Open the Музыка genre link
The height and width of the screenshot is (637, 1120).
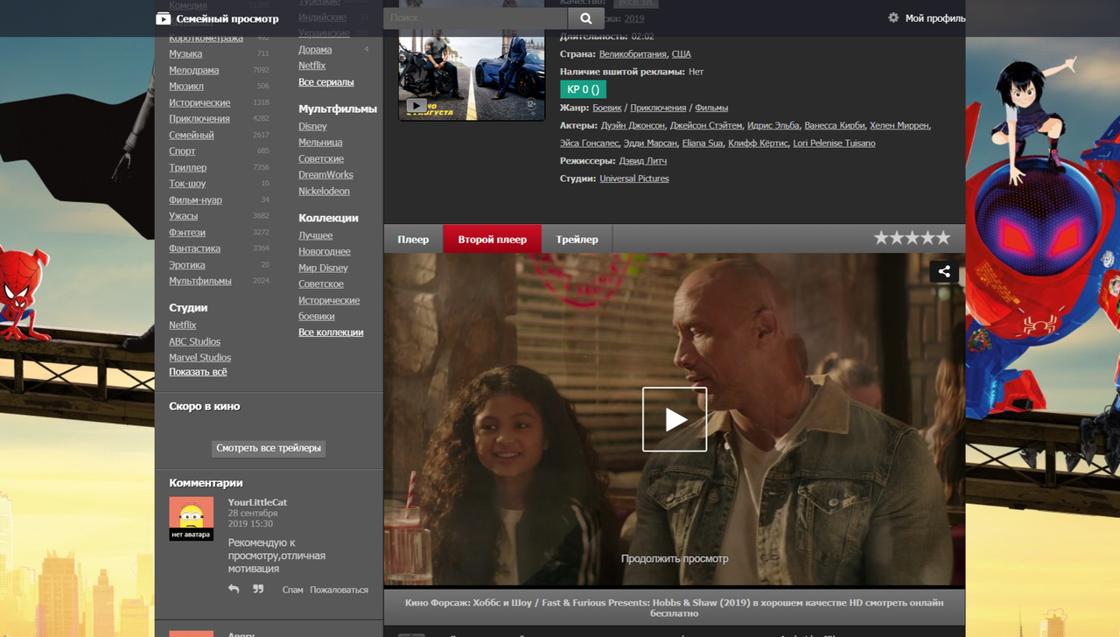coord(185,53)
